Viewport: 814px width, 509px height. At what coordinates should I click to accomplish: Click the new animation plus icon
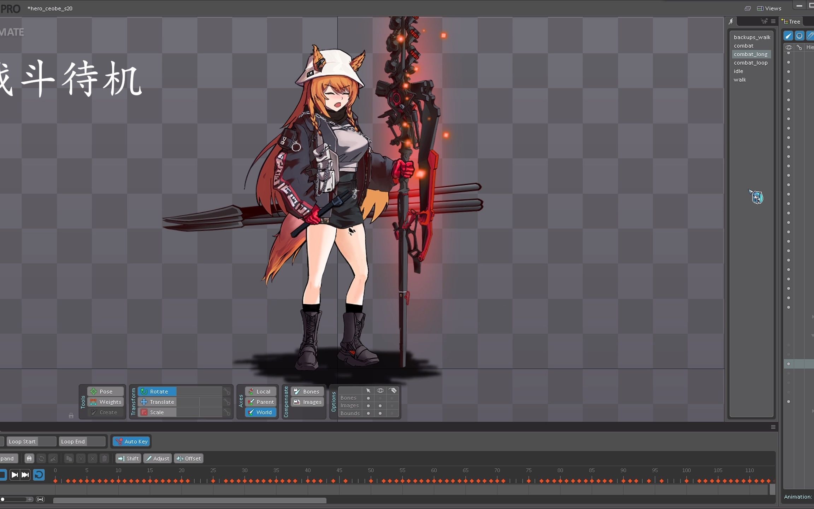coord(765,22)
